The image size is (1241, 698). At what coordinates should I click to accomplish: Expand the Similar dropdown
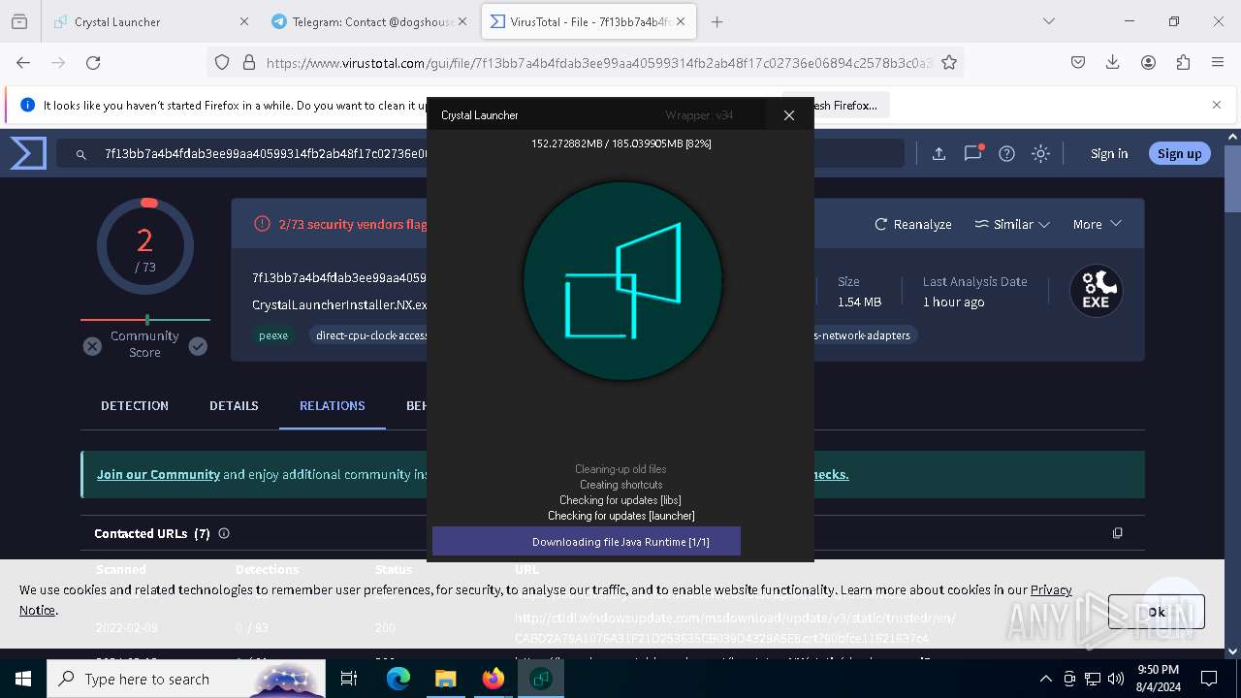tap(1012, 224)
